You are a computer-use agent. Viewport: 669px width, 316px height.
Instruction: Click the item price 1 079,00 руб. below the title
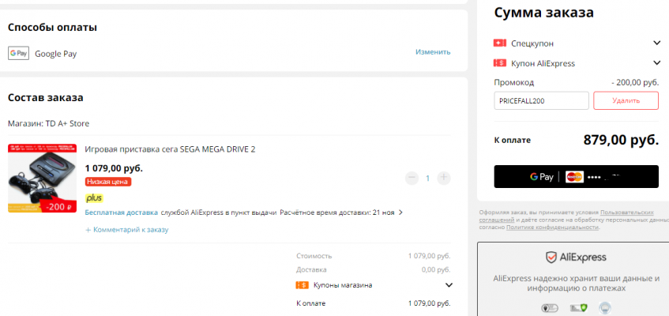pyautogui.click(x=114, y=168)
